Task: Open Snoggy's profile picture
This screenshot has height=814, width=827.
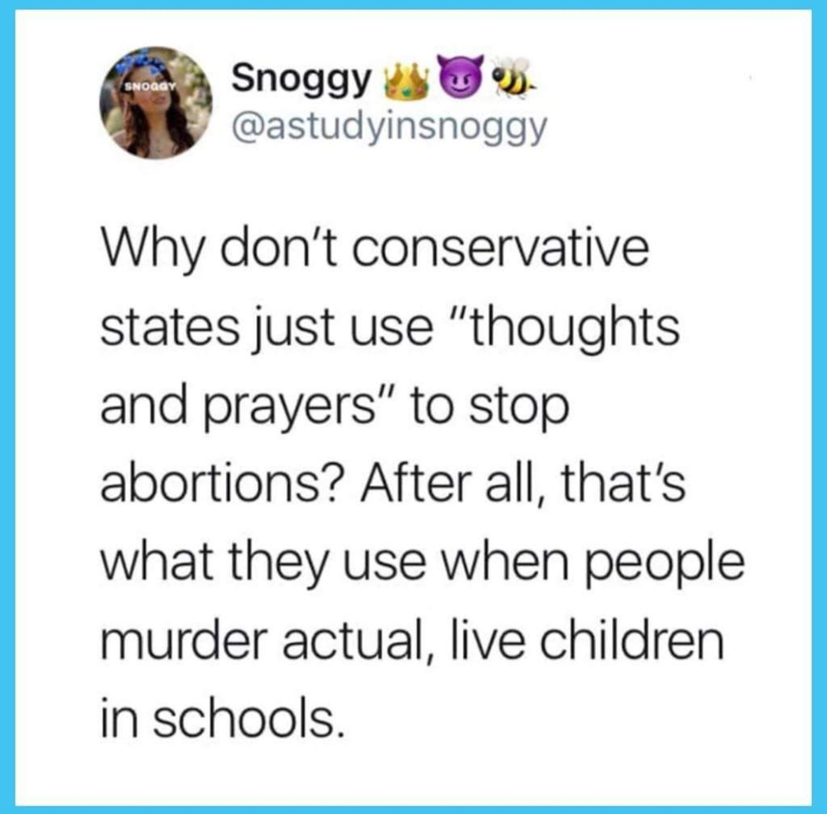Action: coord(156,102)
